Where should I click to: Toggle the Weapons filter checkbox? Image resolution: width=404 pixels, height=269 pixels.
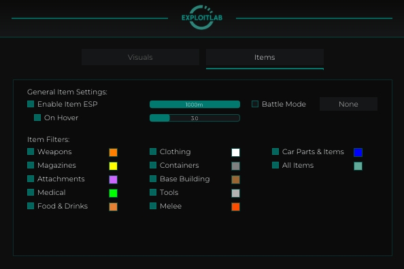click(31, 151)
